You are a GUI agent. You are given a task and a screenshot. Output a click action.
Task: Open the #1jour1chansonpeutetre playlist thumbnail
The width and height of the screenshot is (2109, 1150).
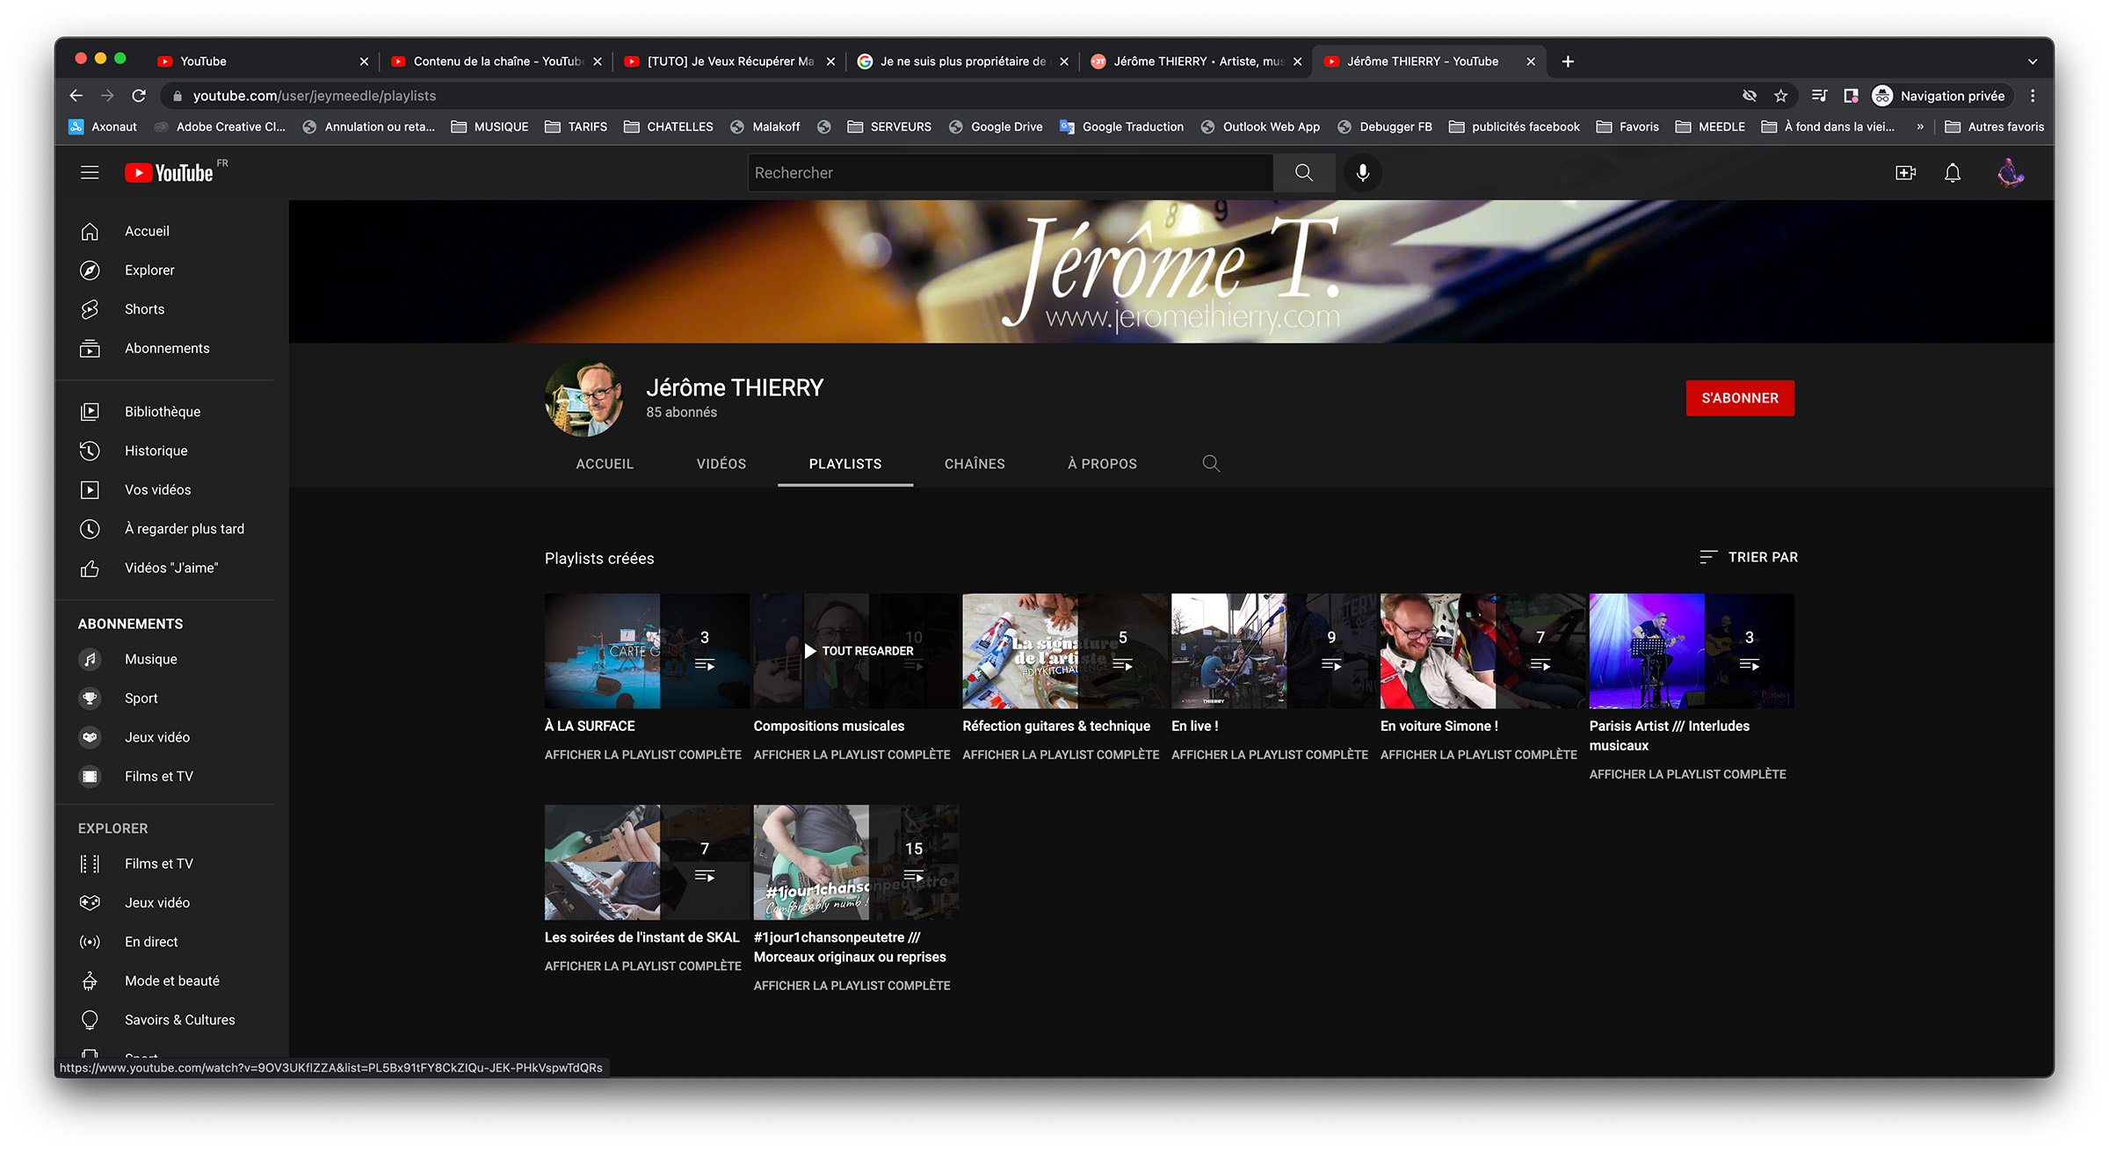856,862
